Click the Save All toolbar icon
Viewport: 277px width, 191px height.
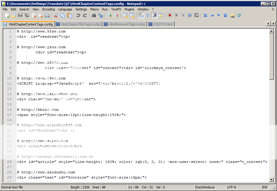point(27,15)
